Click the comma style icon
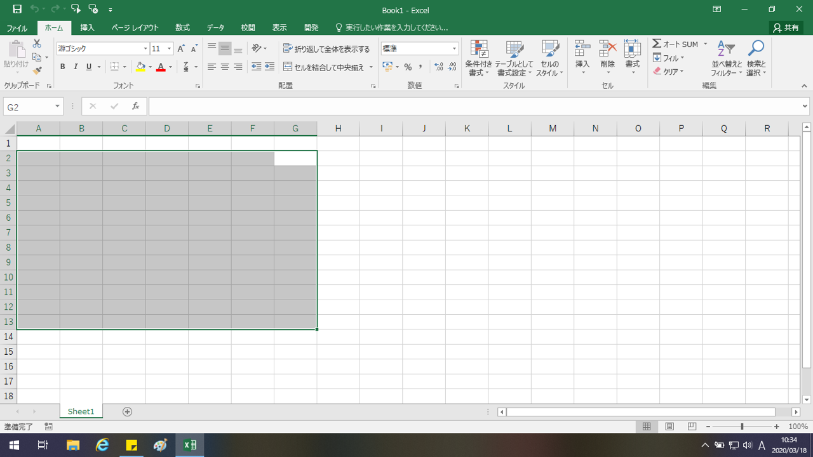 (x=420, y=67)
